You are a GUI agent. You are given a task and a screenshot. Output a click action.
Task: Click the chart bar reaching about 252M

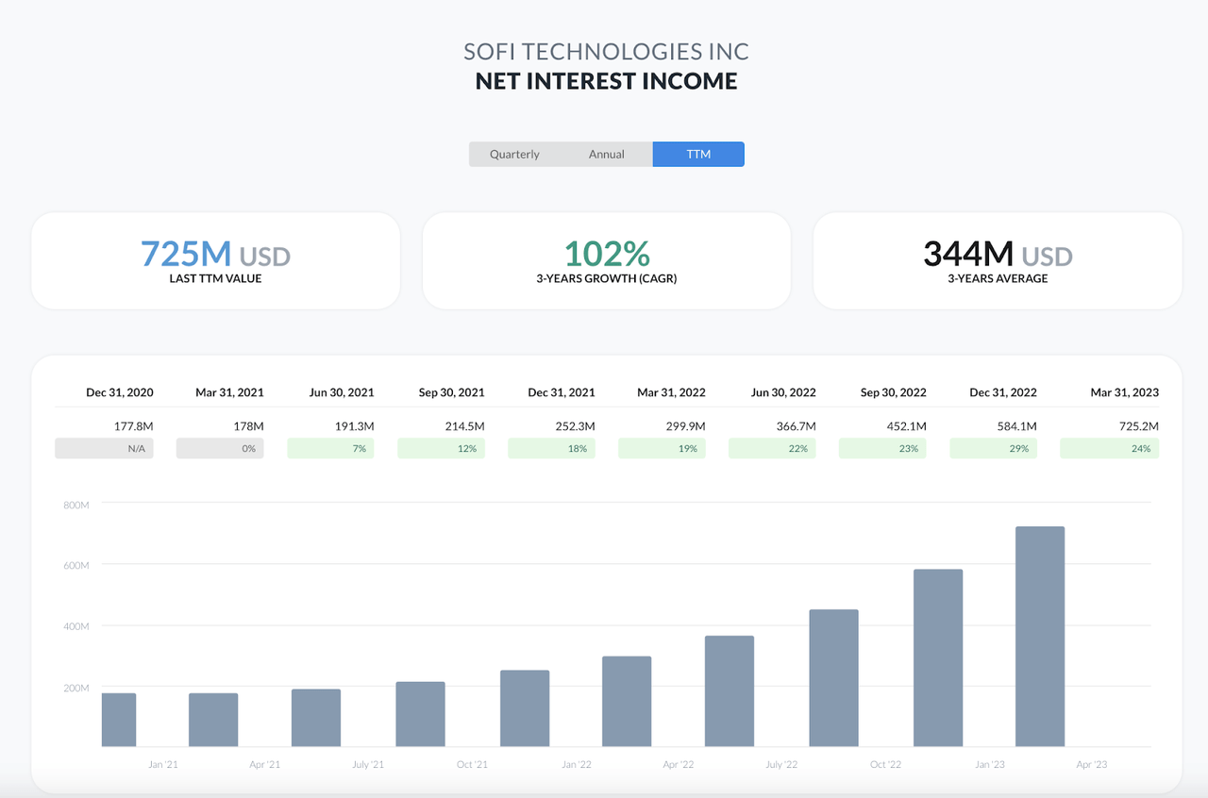pos(525,708)
